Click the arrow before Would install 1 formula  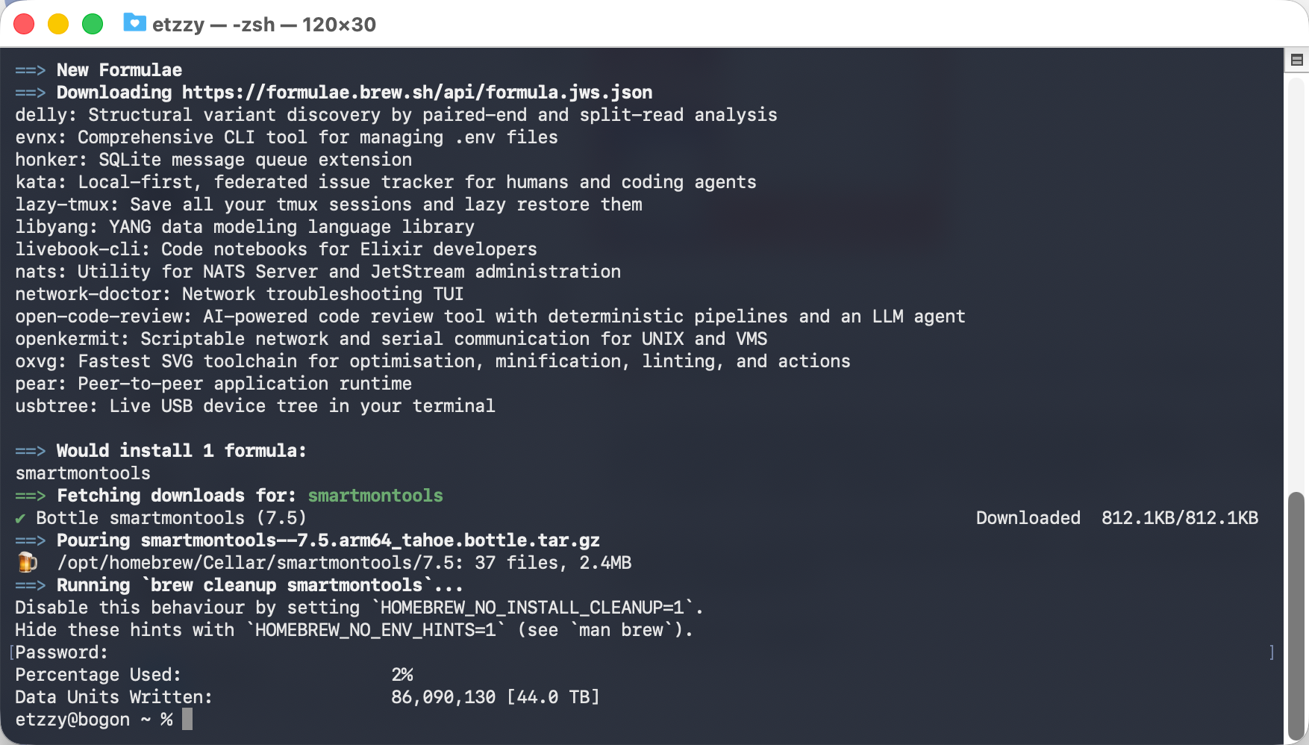coord(31,451)
